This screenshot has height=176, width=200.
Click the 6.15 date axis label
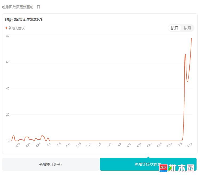[x=139, y=145]
